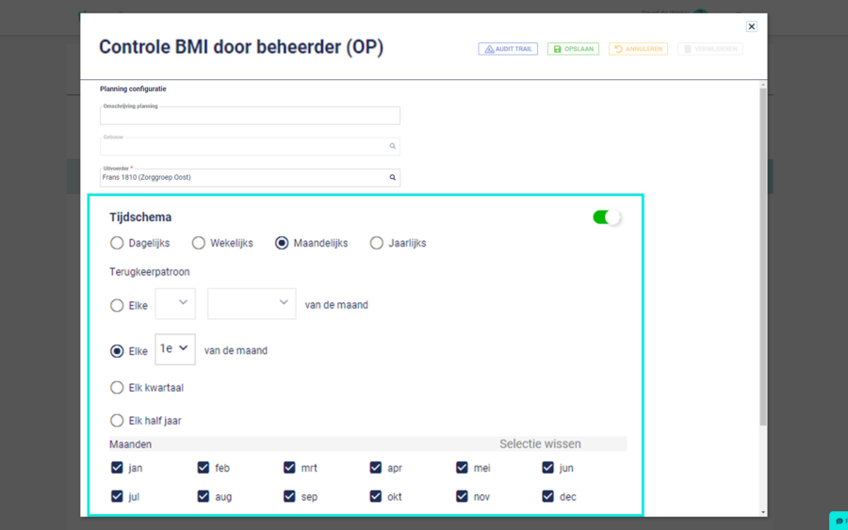Select the Maandelijks radio button
Viewport: 848px width, 530px height.
coord(282,243)
